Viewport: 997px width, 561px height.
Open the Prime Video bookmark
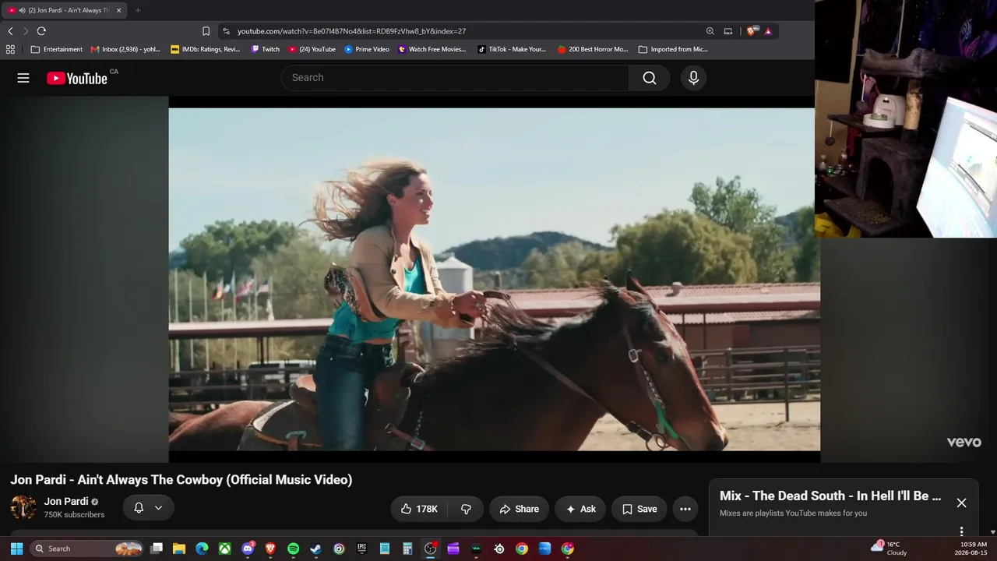point(366,49)
